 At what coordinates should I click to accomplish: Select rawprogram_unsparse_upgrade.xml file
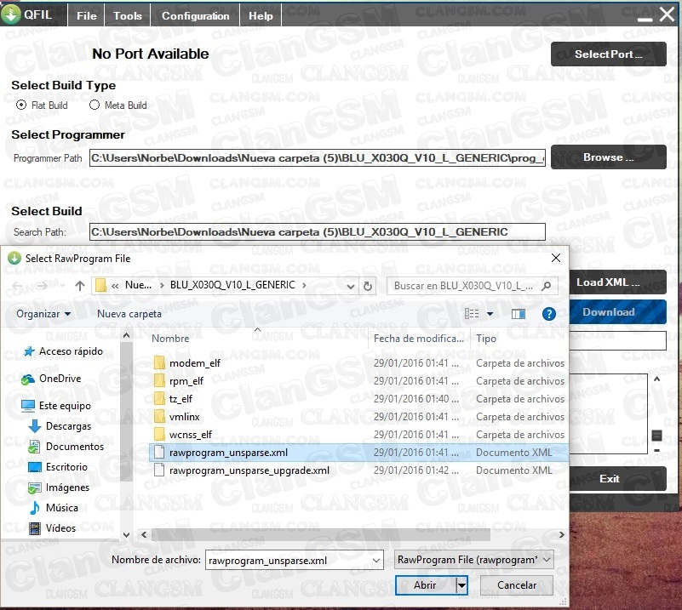click(x=249, y=470)
